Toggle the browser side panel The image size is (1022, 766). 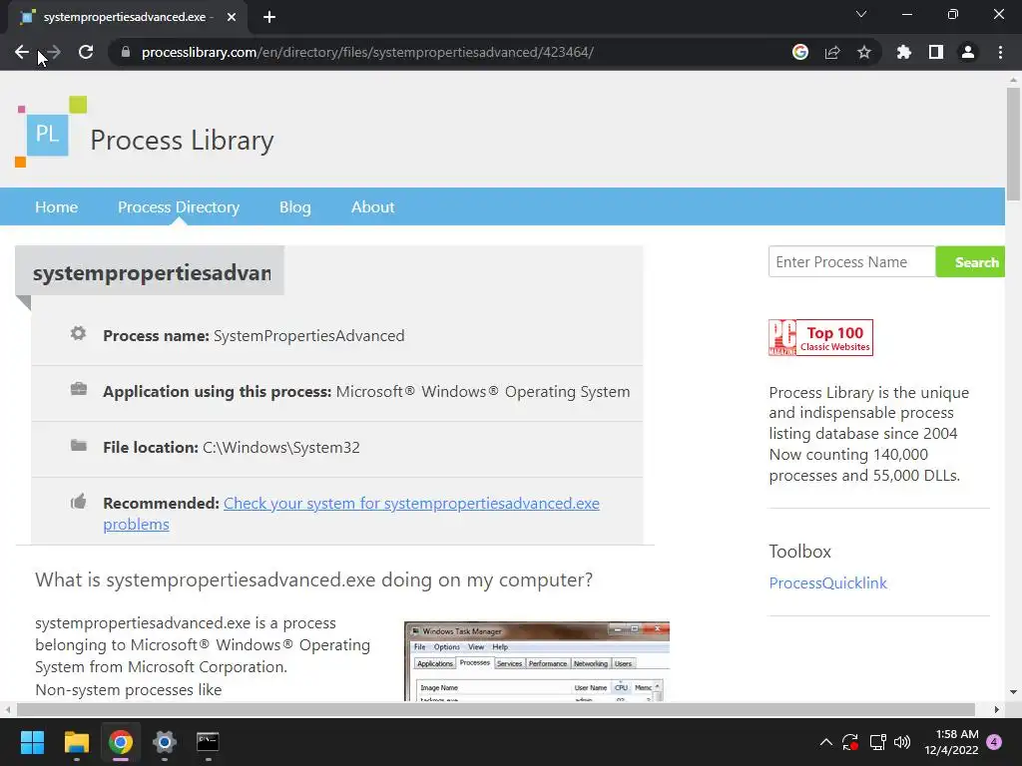click(936, 52)
